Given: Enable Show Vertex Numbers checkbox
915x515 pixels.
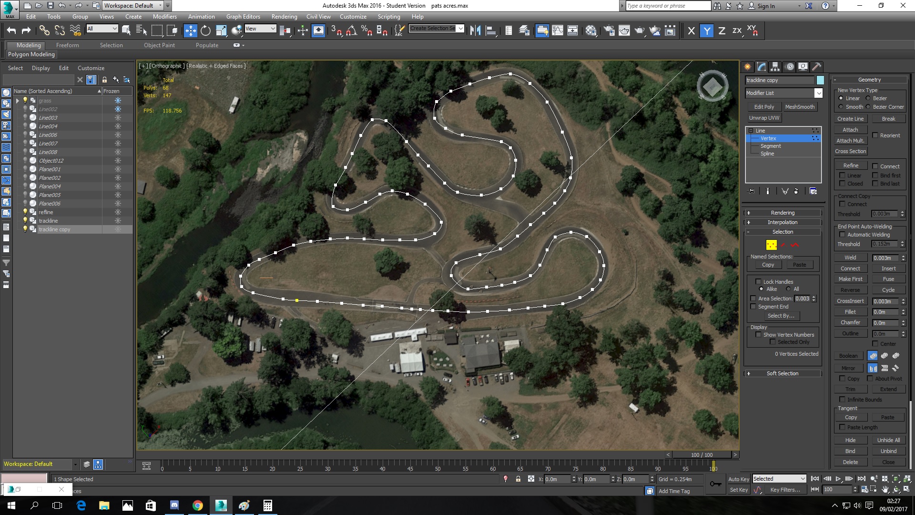Looking at the screenshot, I should point(758,335).
